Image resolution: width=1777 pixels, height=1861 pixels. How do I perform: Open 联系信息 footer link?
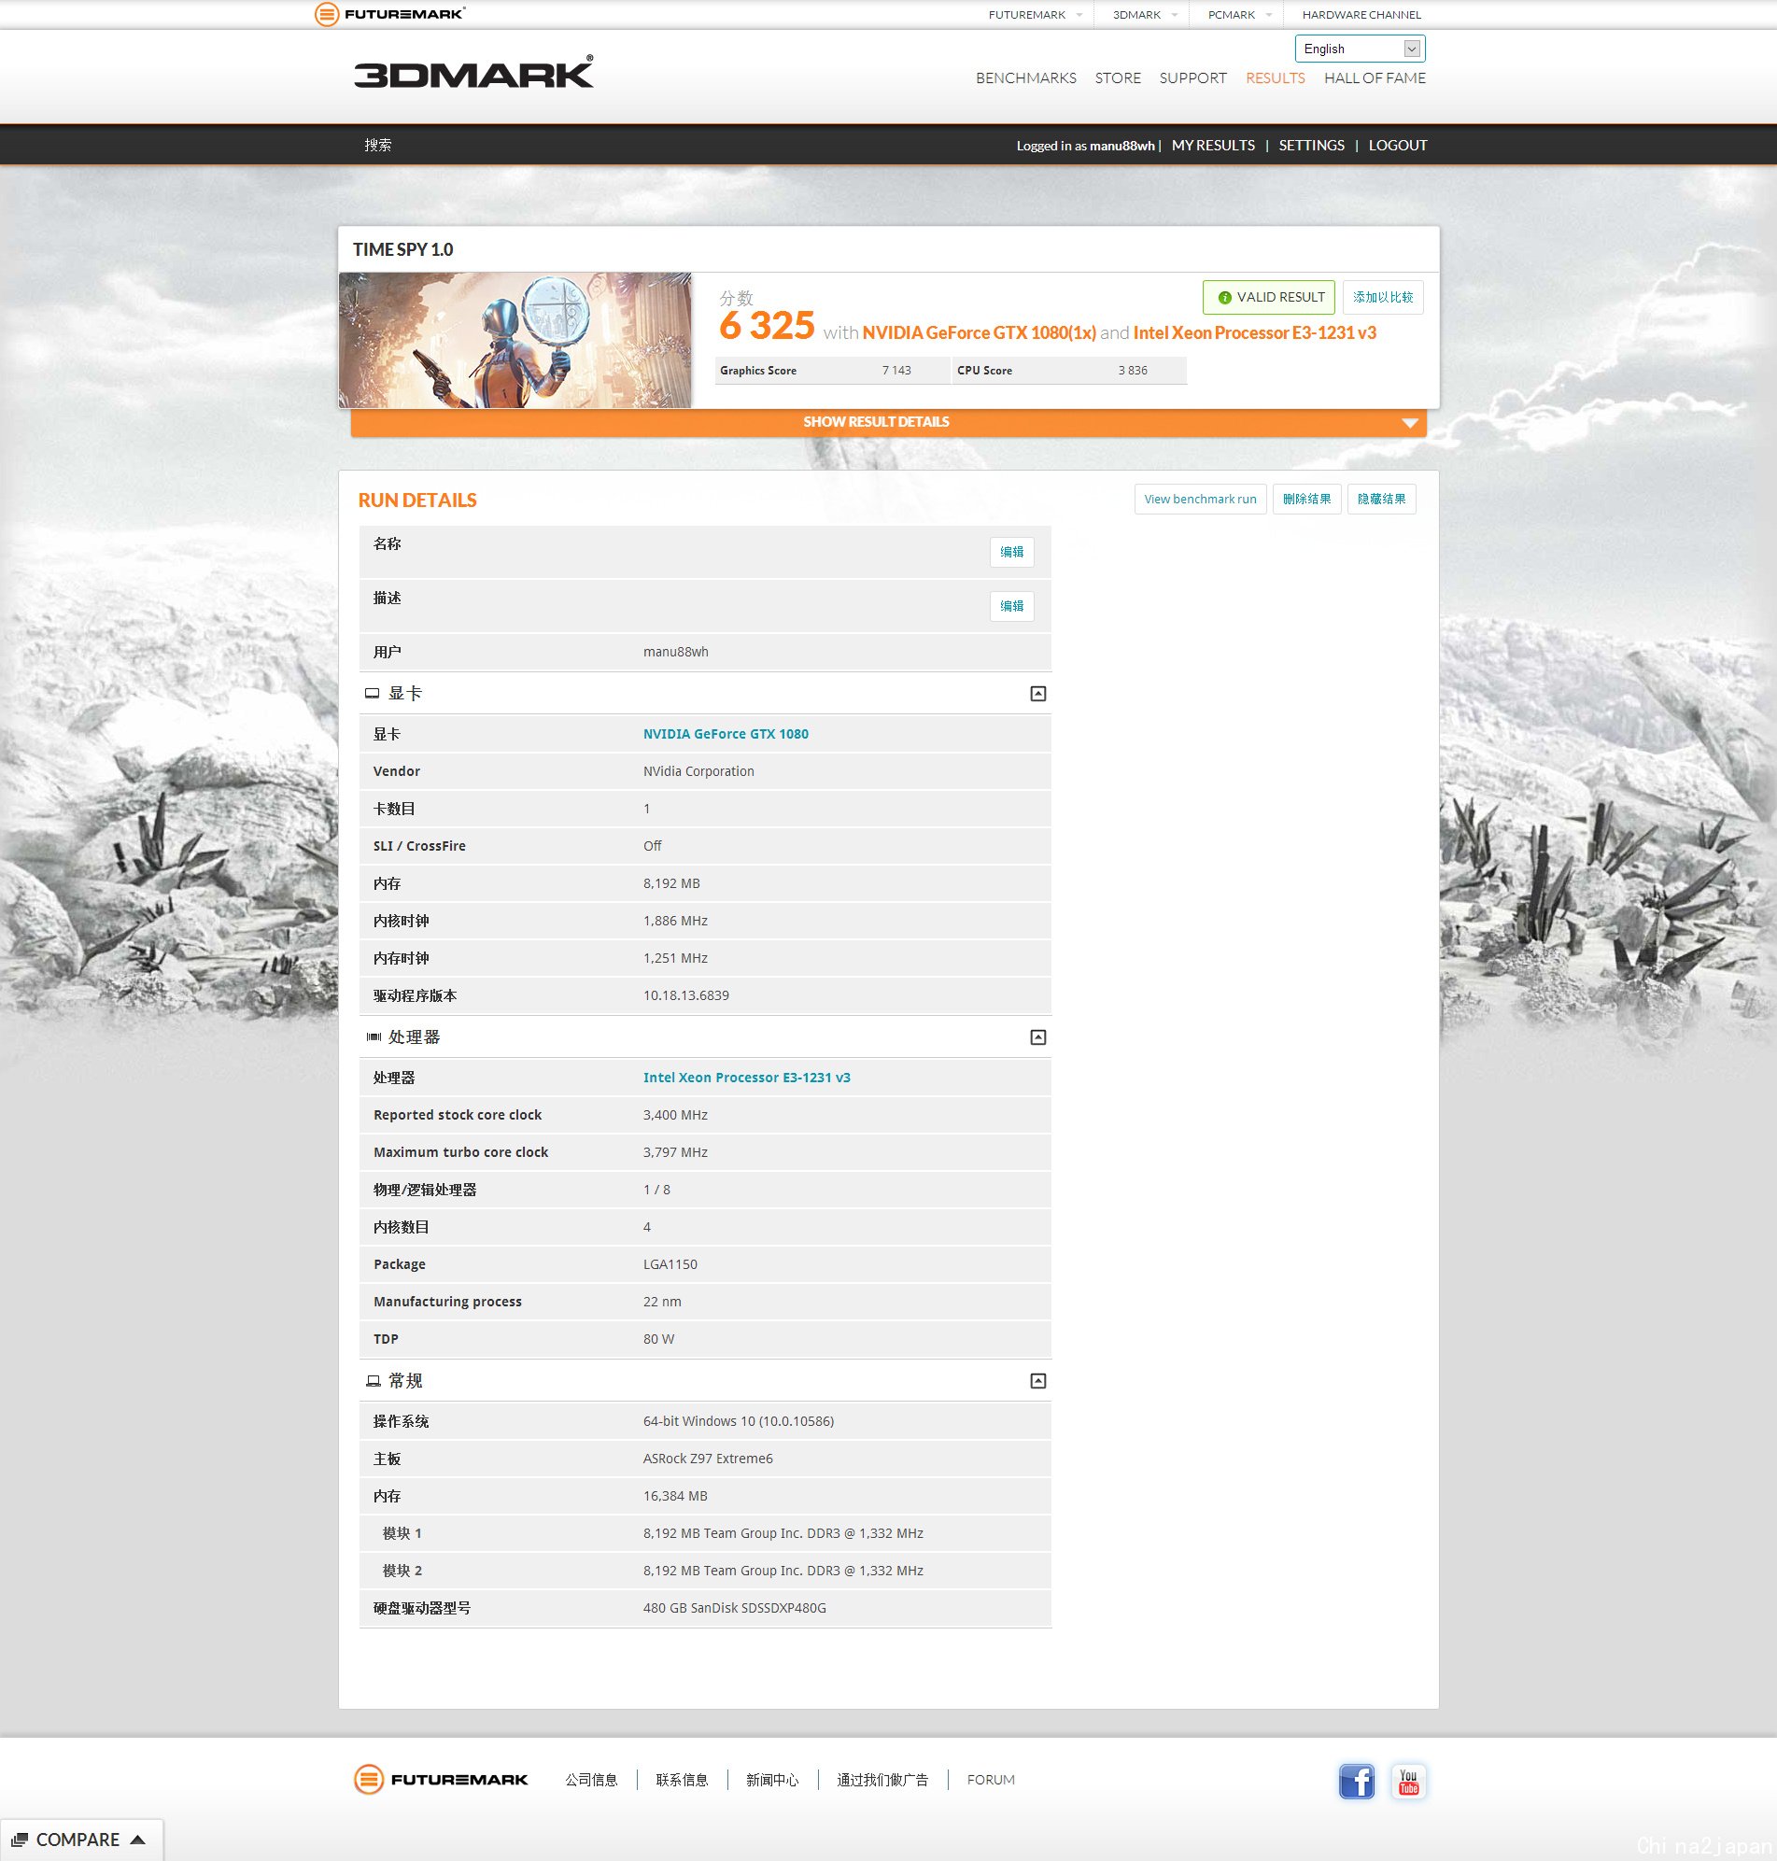point(682,1781)
